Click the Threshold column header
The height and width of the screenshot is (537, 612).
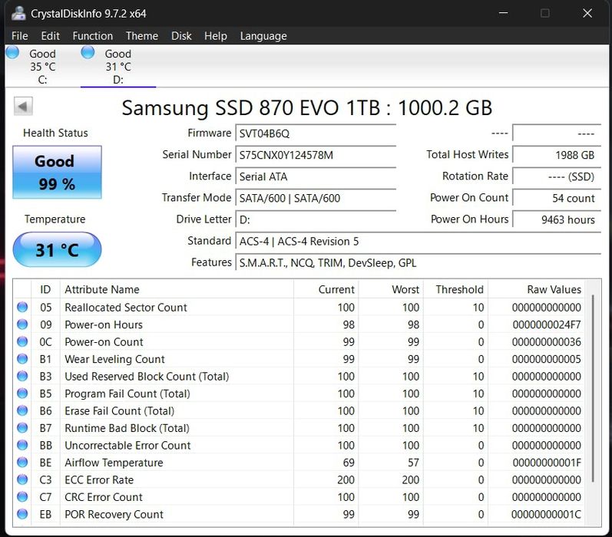click(x=456, y=289)
